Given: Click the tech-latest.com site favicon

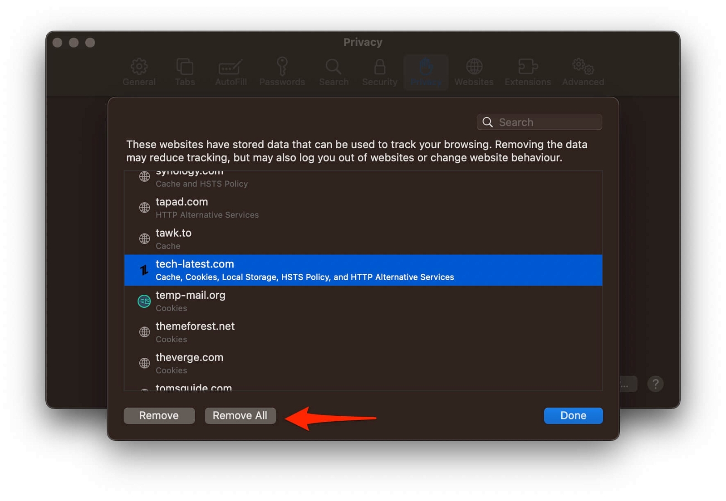Looking at the screenshot, I should pyautogui.click(x=144, y=270).
